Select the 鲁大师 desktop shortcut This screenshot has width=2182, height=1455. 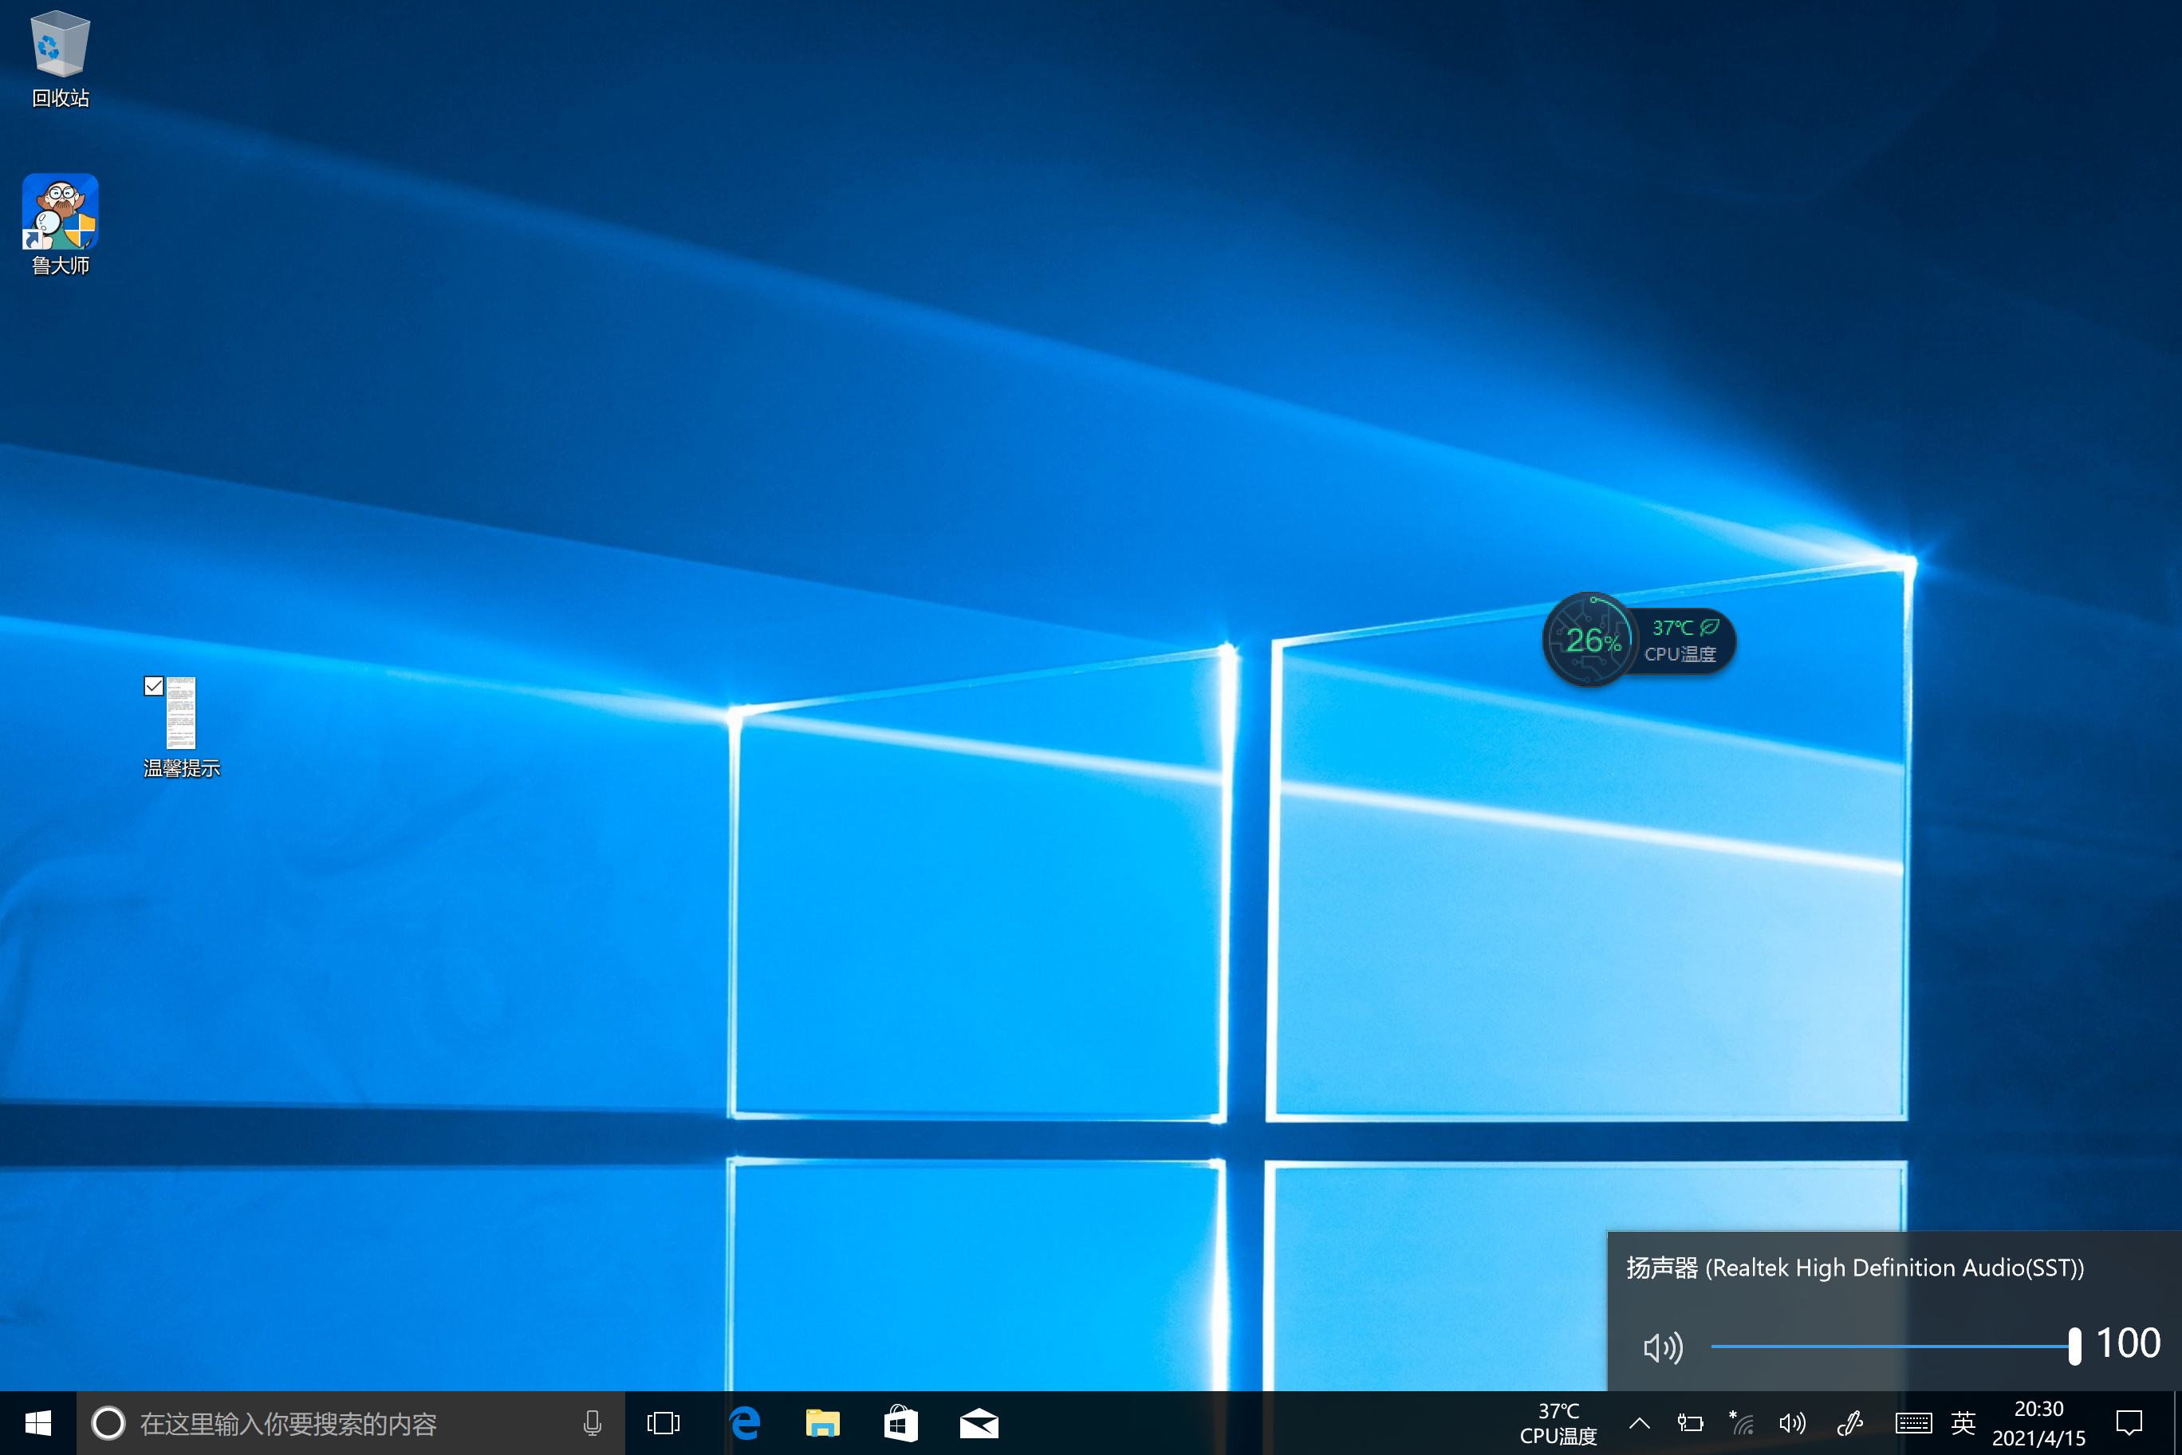(x=61, y=225)
